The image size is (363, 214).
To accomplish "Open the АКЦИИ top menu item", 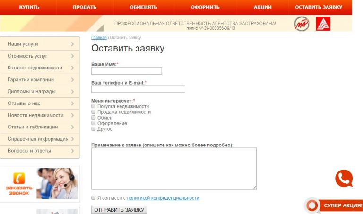I will pos(262,7).
